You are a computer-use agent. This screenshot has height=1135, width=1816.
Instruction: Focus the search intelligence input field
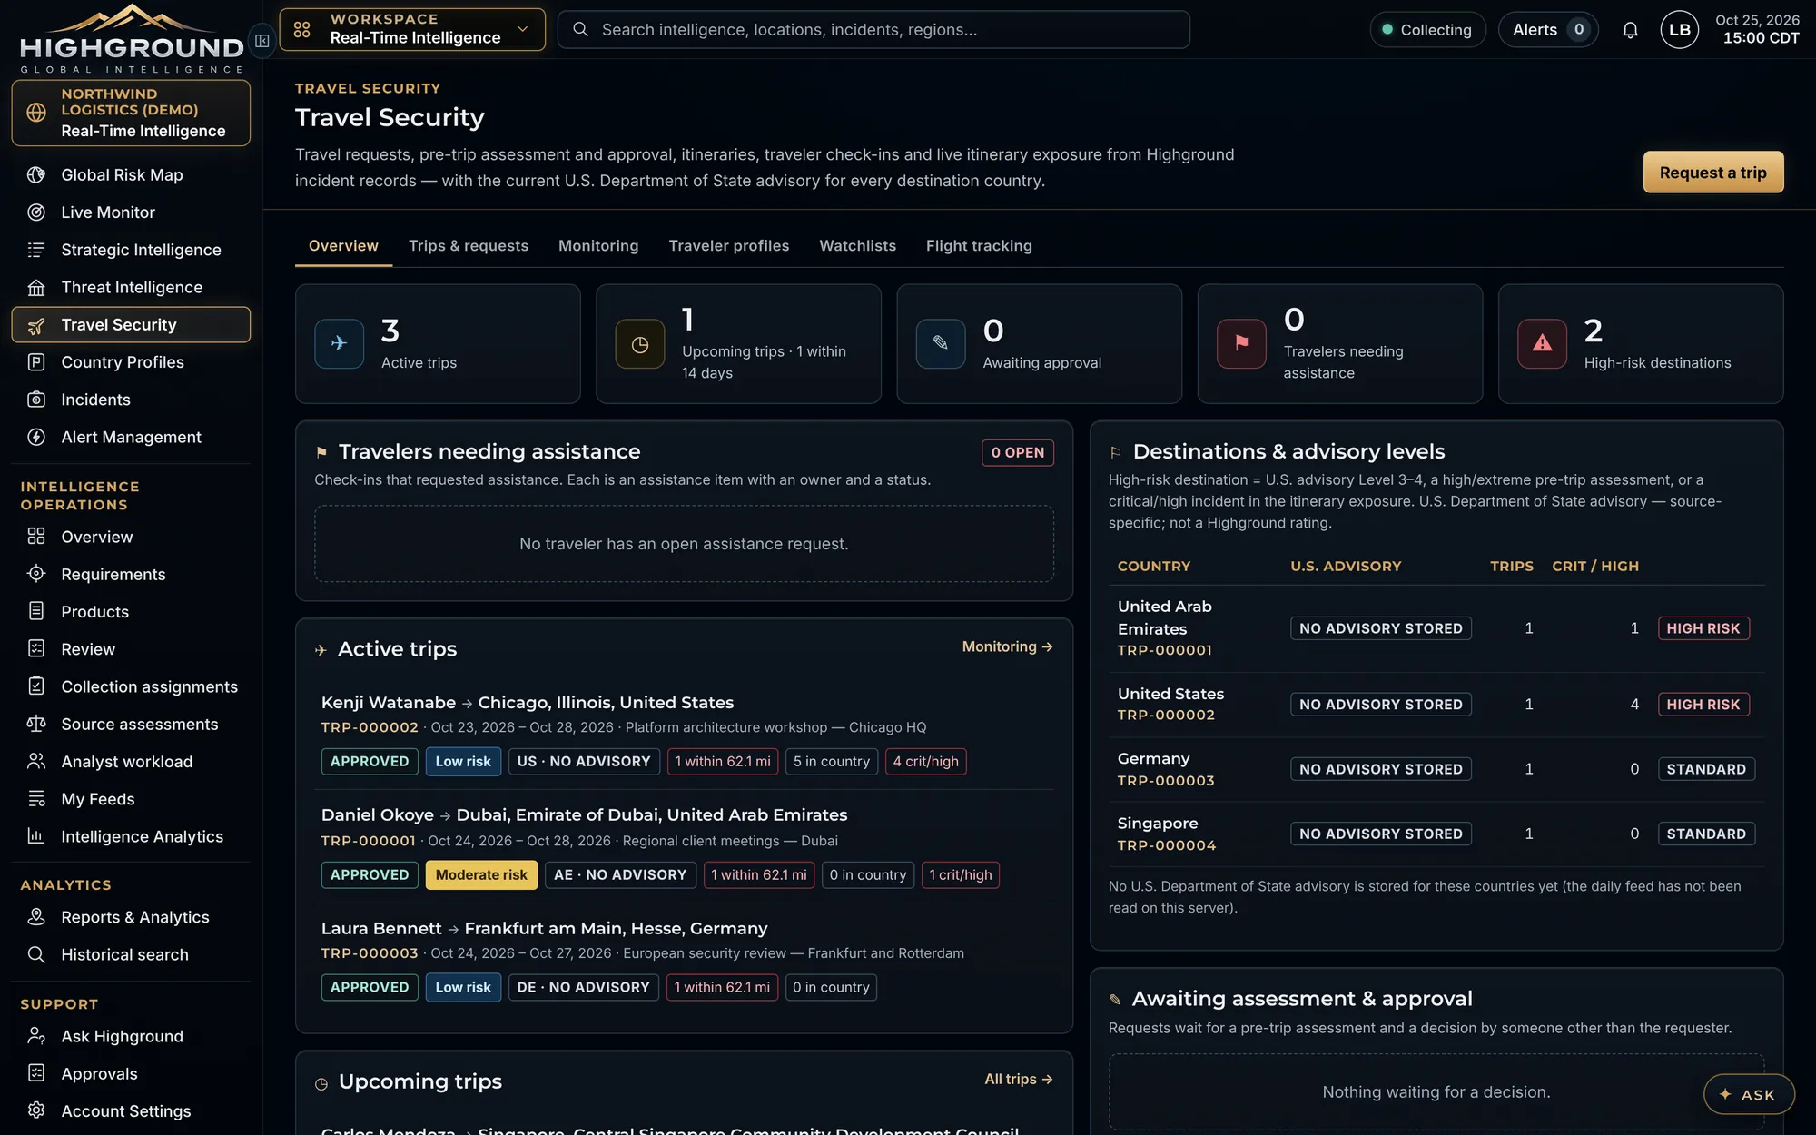pos(873,30)
